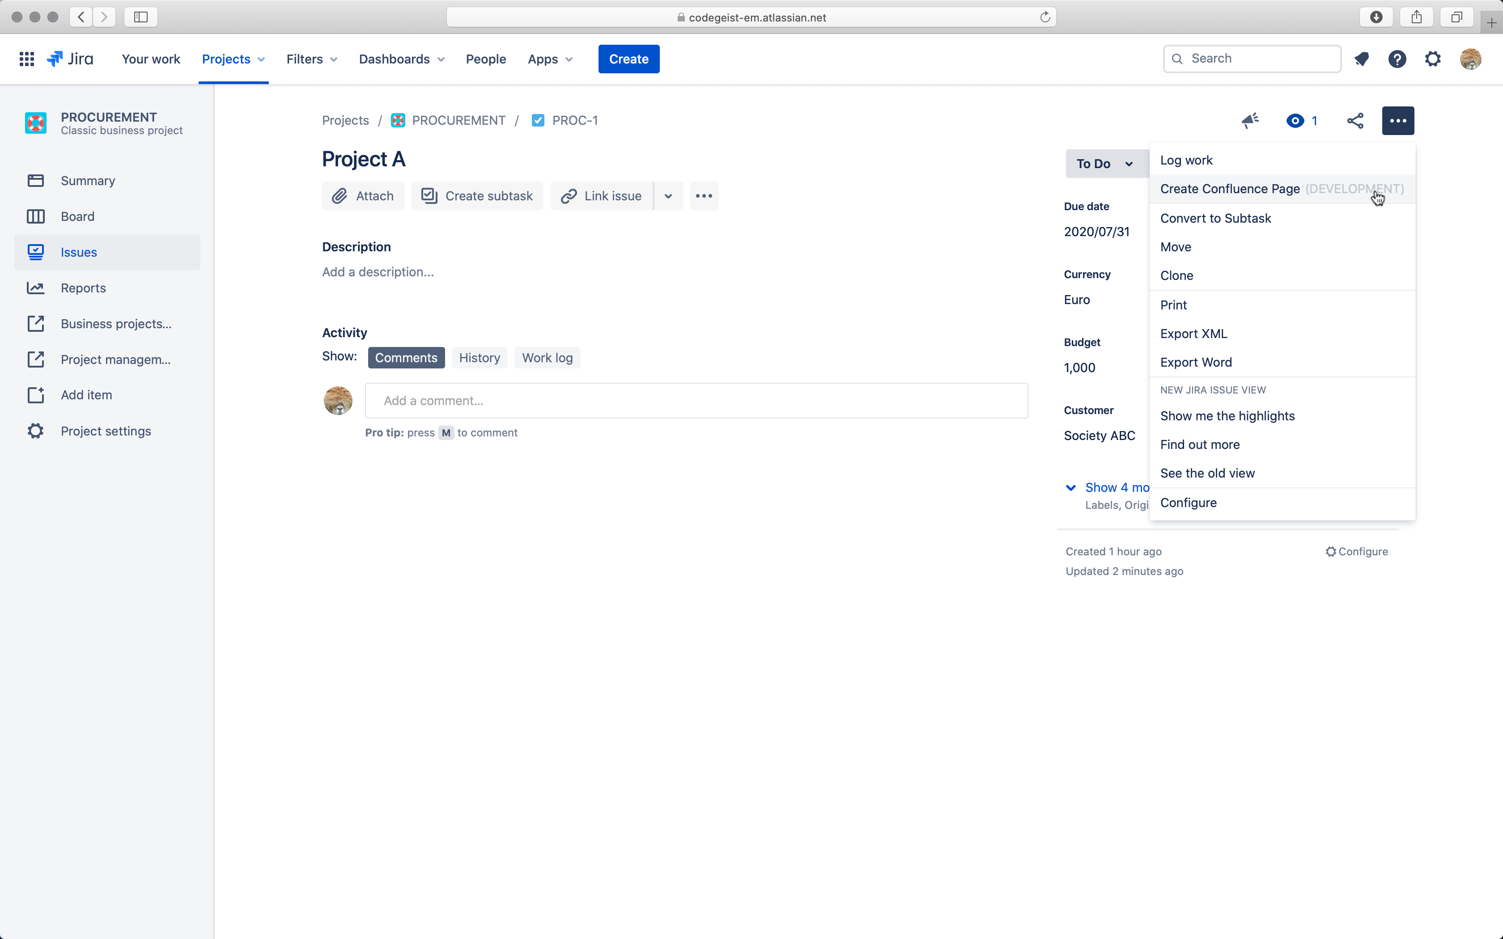This screenshot has height=939, width=1503.
Task: Open the notifications bell icon
Action: [x=1361, y=59]
